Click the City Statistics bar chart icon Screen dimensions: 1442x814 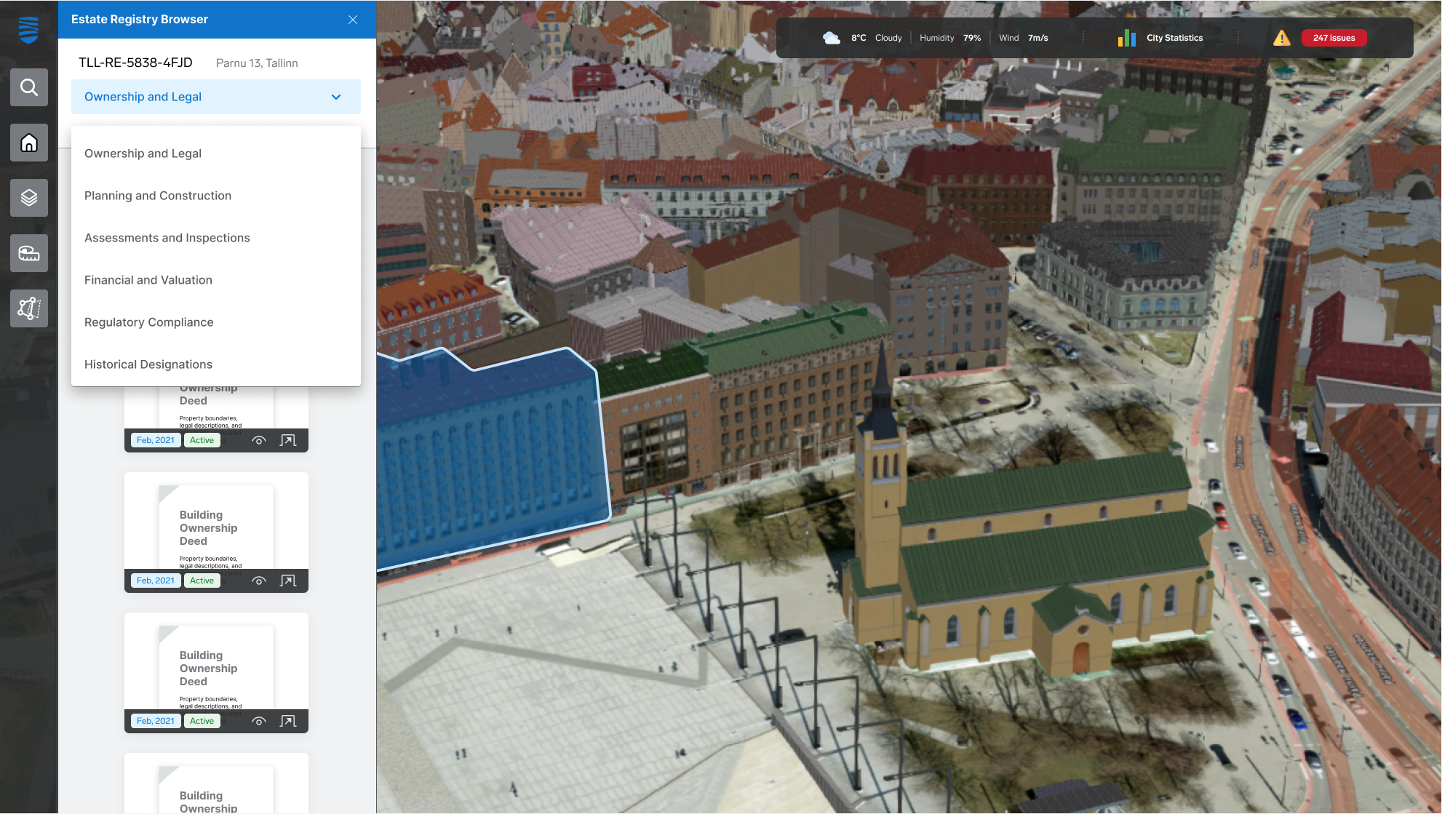tap(1127, 38)
